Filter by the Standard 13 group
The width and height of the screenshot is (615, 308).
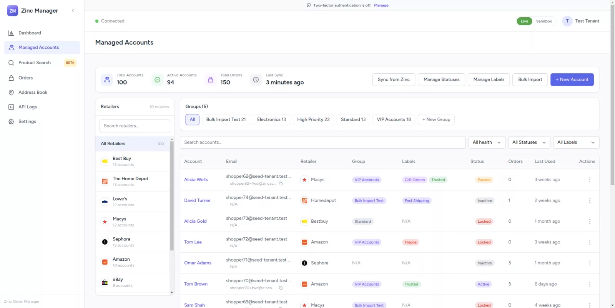[x=353, y=119]
